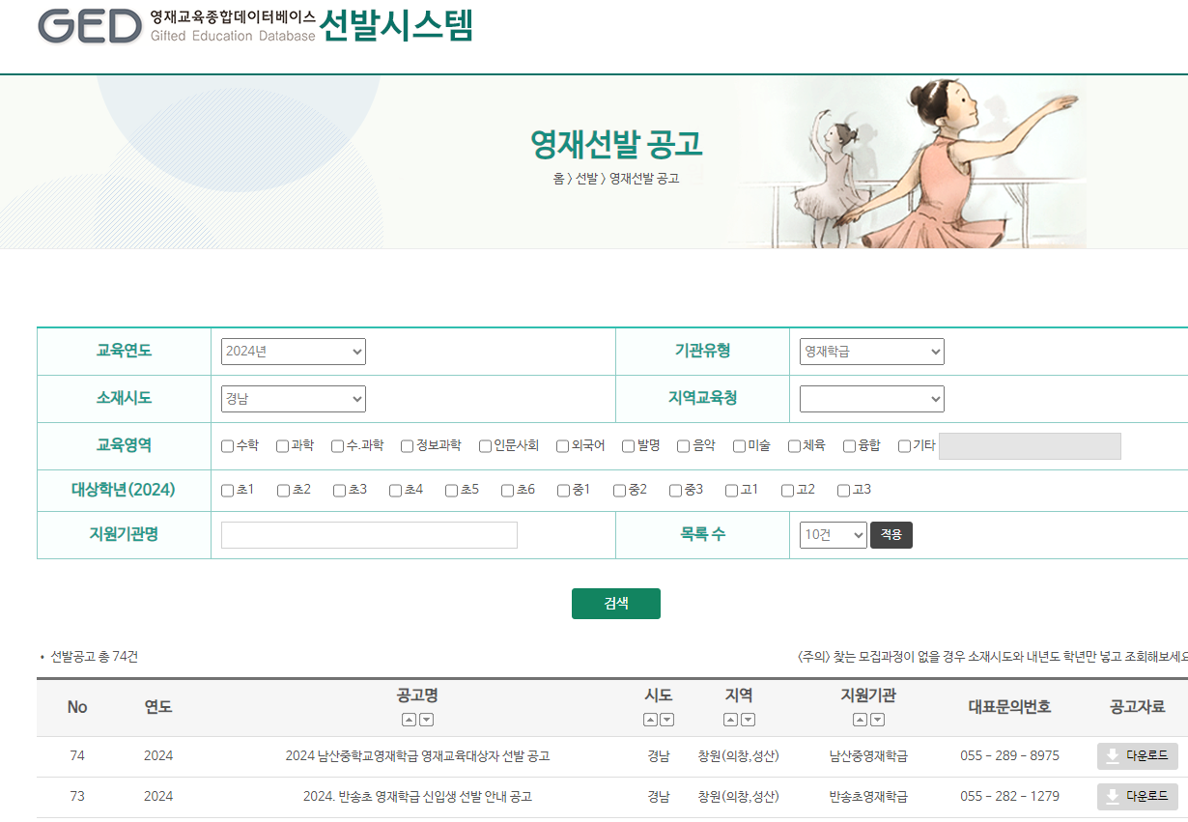
Task: Enable the 고1 grade checkbox
Action: click(731, 491)
